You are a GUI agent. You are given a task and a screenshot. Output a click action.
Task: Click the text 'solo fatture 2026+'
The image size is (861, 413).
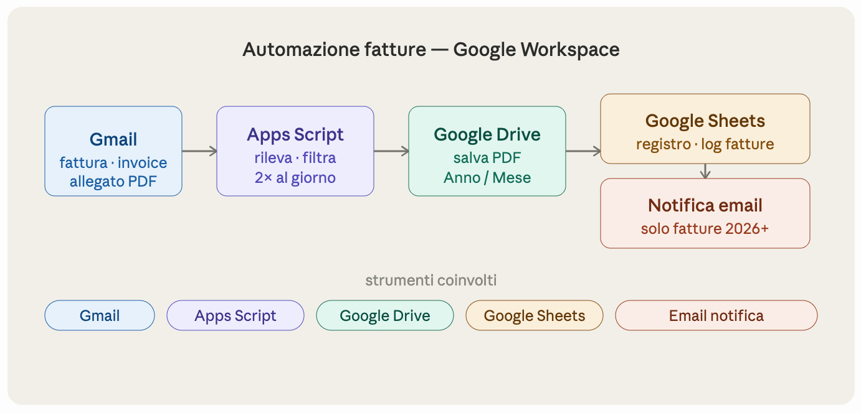705,228
